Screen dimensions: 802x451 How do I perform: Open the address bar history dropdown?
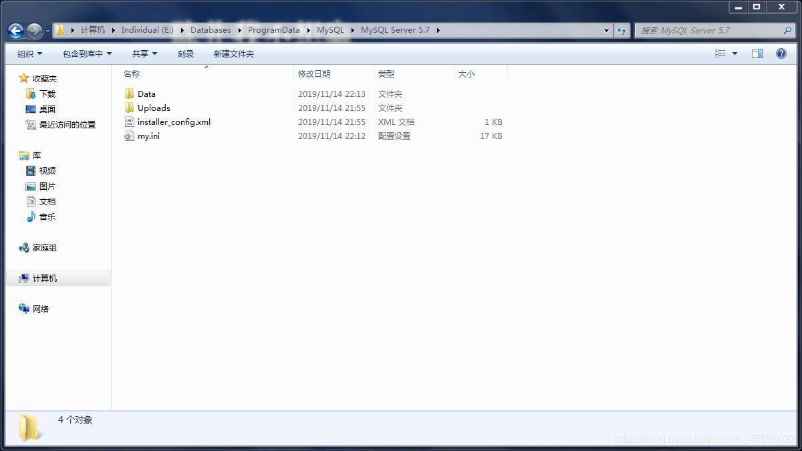coord(606,30)
